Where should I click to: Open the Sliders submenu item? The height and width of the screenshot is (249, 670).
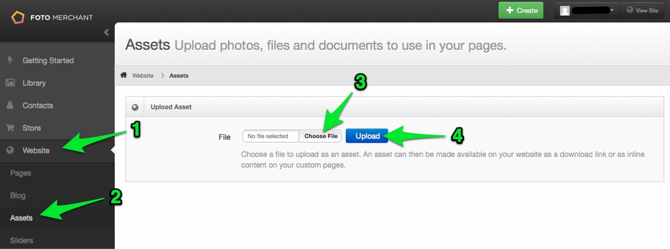[57, 240]
